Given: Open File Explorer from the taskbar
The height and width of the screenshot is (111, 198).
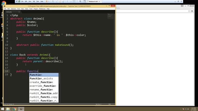Looking at the screenshot, I should [x=8, y=109].
